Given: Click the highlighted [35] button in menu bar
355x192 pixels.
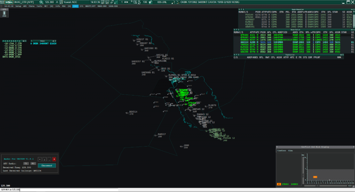Looking at the screenshot, I should pos(75,6).
